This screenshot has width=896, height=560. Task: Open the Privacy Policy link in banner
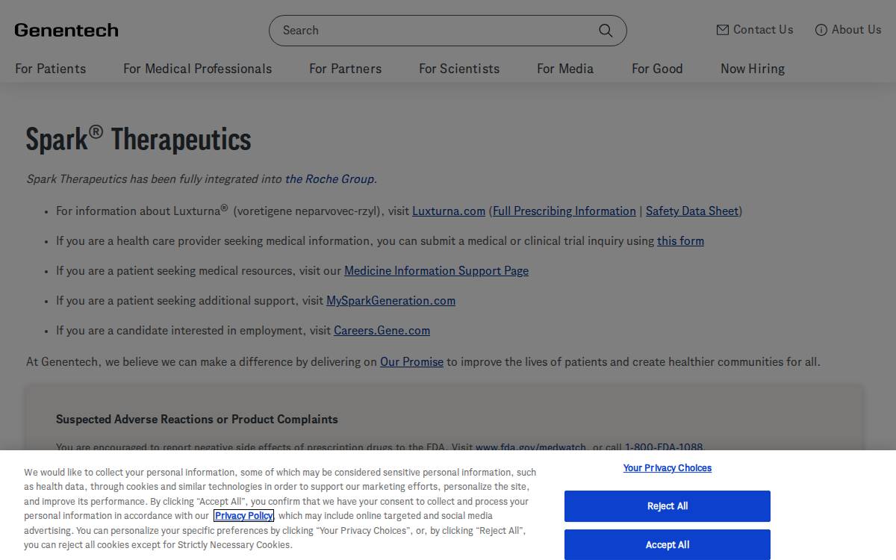coord(244,516)
